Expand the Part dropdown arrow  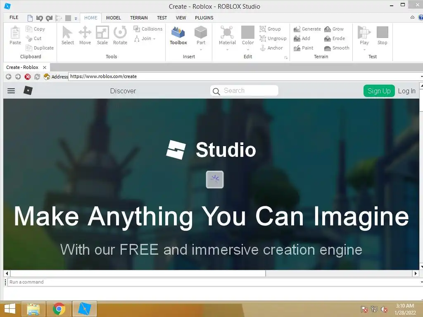pyautogui.click(x=201, y=50)
